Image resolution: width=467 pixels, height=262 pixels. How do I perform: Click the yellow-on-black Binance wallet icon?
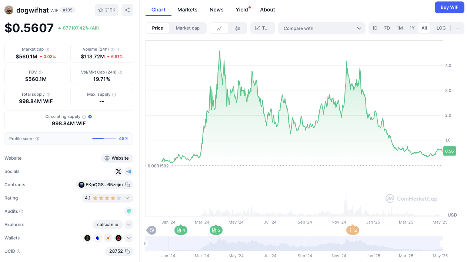[87, 238]
